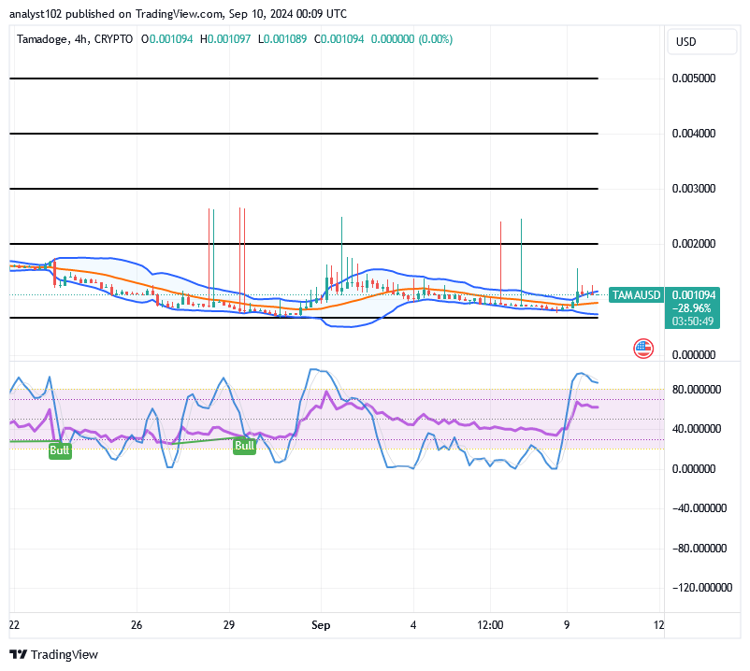Click the TAMAUSD price label tag
Screen dimensions: 750x671
pos(636,295)
